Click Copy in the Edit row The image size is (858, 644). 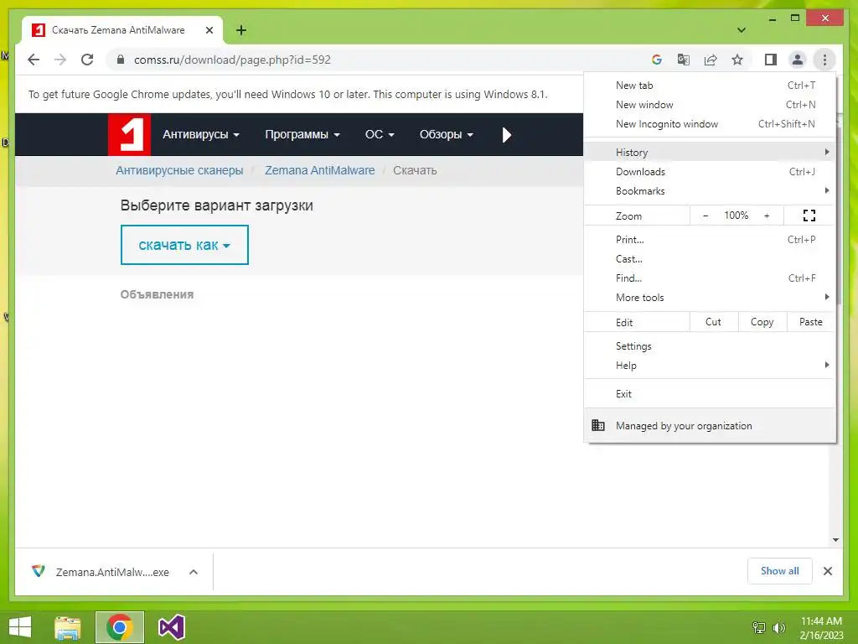[x=762, y=322]
